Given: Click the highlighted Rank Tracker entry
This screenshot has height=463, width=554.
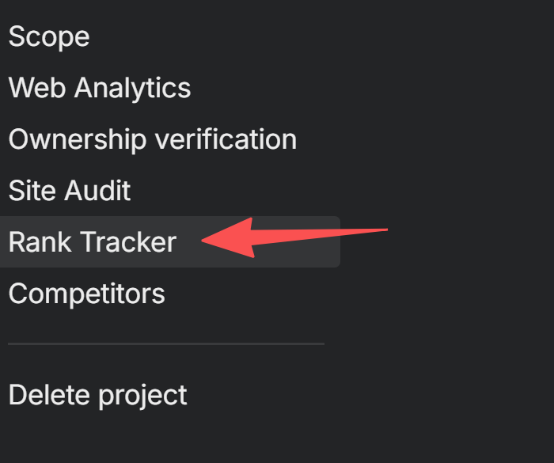Looking at the screenshot, I should pos(93,242).
